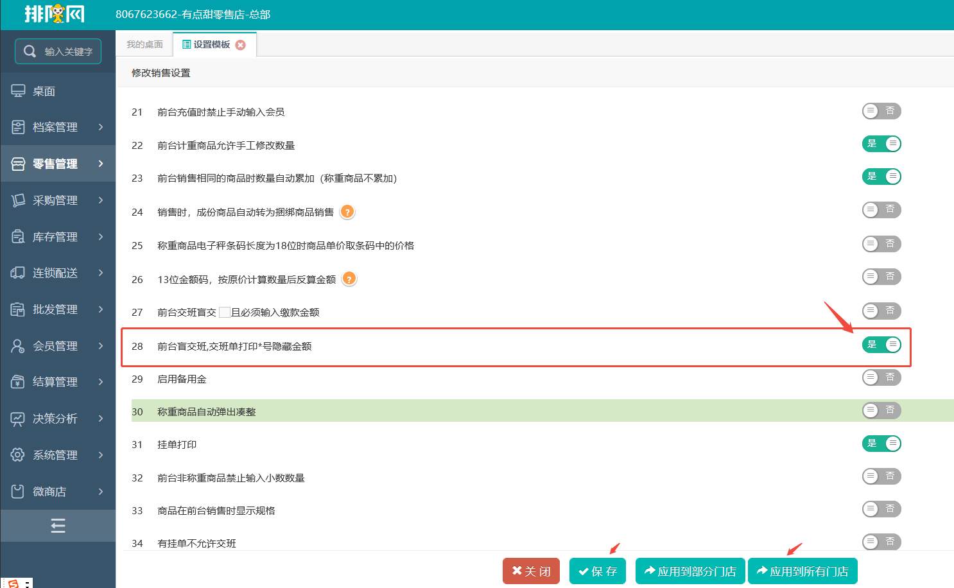Open 零售管理 menu label
The height and width of the screenshot is (588, 954).
pyautogui.click(x=55, y=164)
